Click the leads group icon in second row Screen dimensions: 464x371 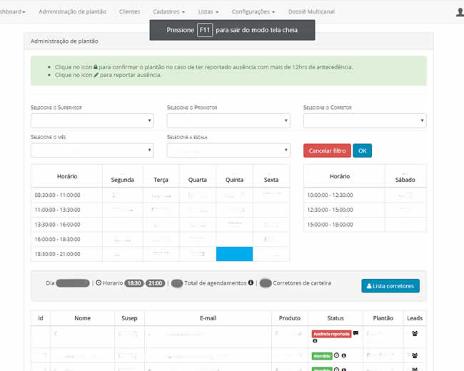click(x=414, y=355)
